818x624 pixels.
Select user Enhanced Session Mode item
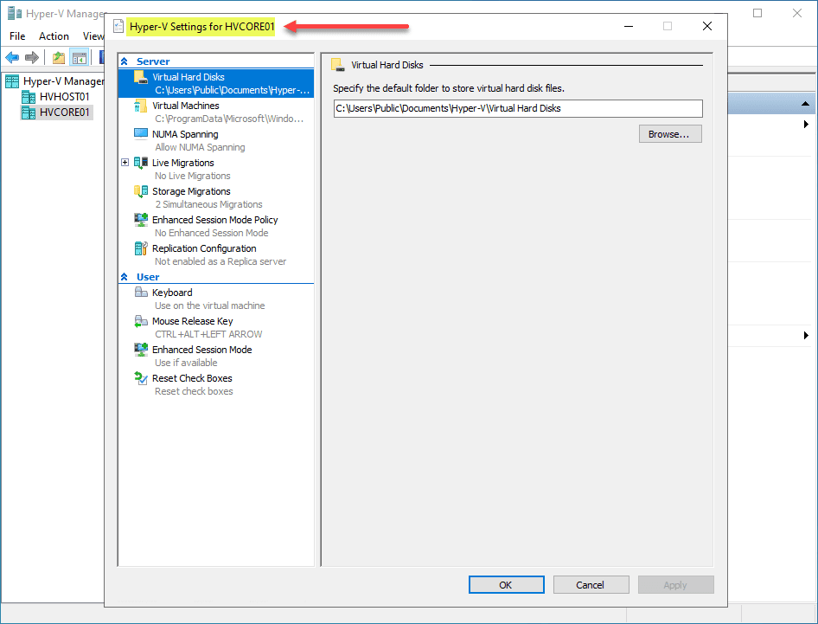click(216, 356)
